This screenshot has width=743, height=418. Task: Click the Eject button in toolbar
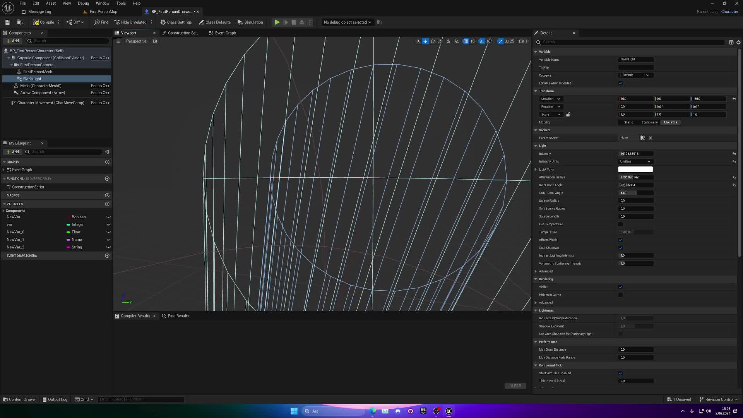pyautogui.click(x=302, y=22)
